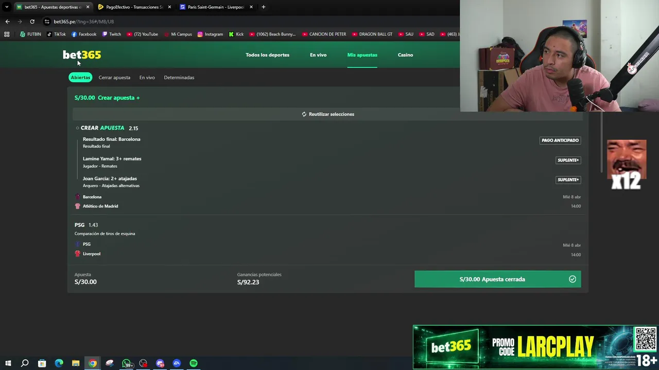Open the FUTBIN bookmark
659x370 pixels.
click(x=30, y=34)
